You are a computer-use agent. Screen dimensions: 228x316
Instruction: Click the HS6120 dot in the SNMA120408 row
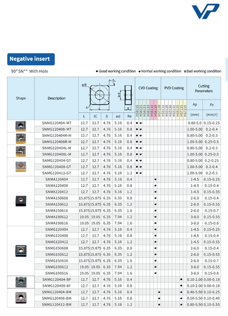coord(156,185)
